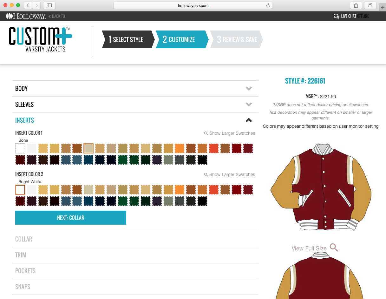Open a new tab with the plus button

383,8
